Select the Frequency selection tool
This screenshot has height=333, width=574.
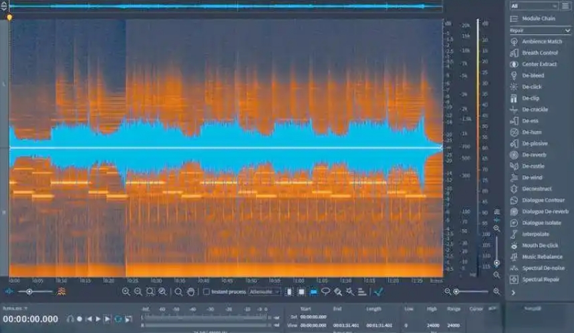pos(313,292)
